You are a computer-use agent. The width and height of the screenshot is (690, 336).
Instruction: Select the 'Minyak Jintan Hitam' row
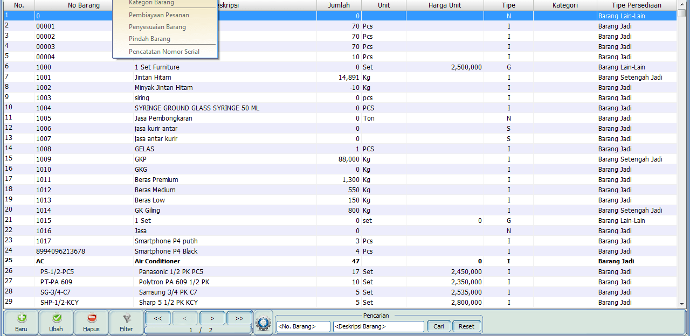[340, 88]
